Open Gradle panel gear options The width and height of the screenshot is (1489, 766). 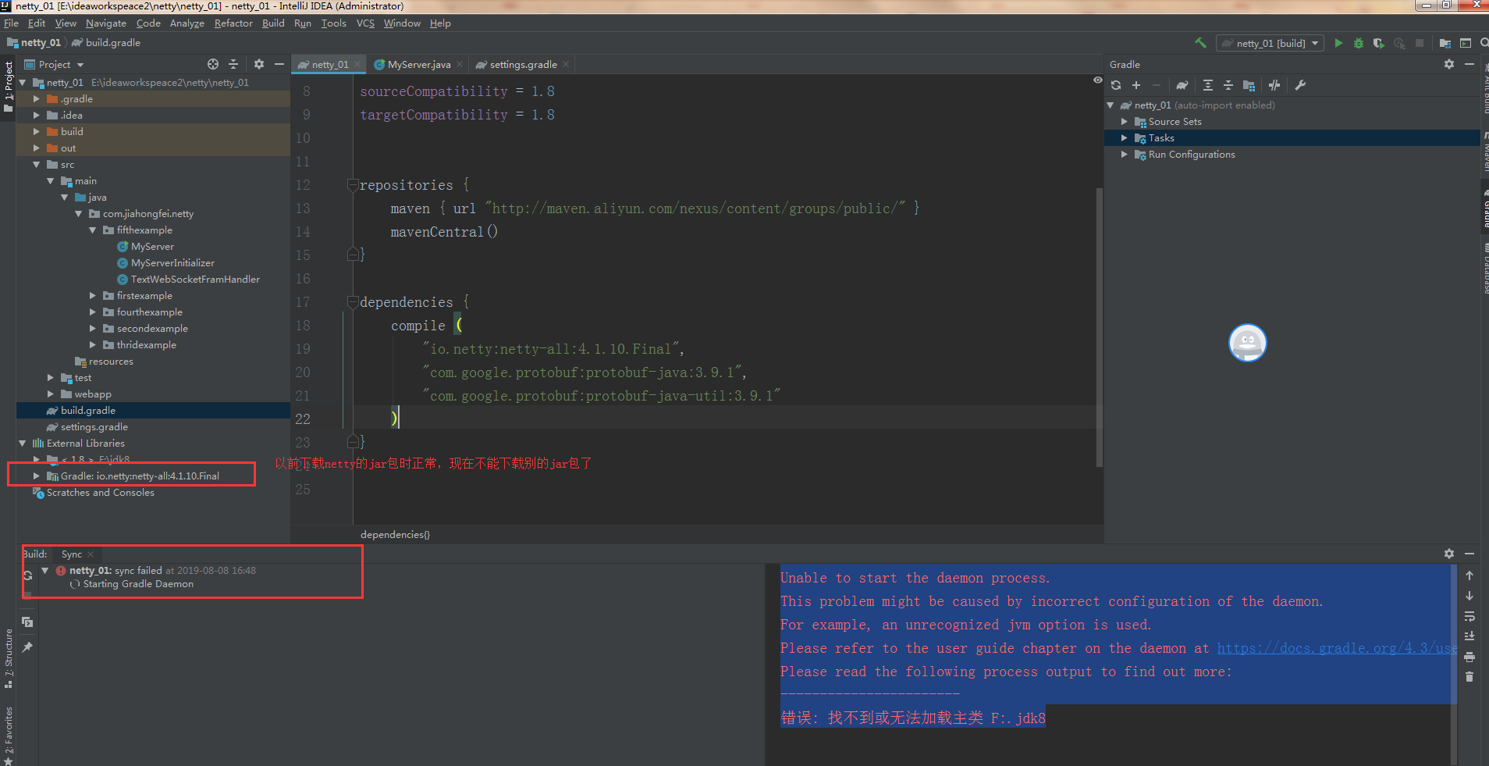coord(1449,64)
